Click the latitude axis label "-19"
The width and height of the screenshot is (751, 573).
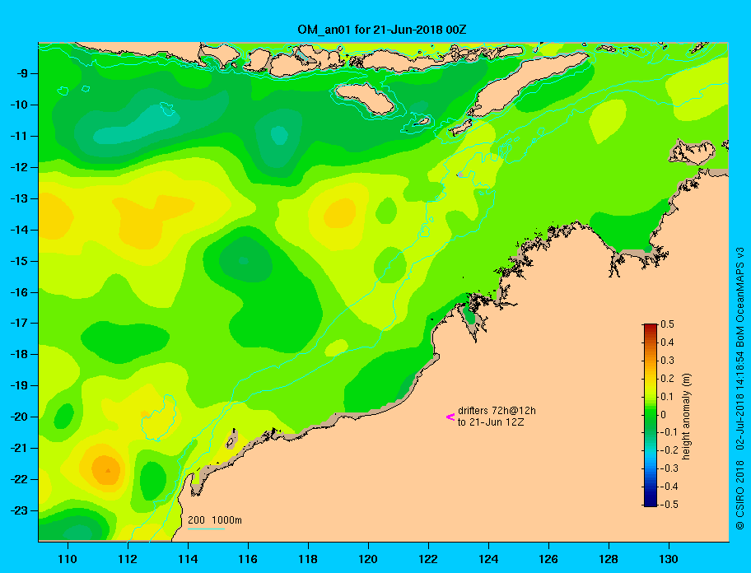[x=19, y=385]
